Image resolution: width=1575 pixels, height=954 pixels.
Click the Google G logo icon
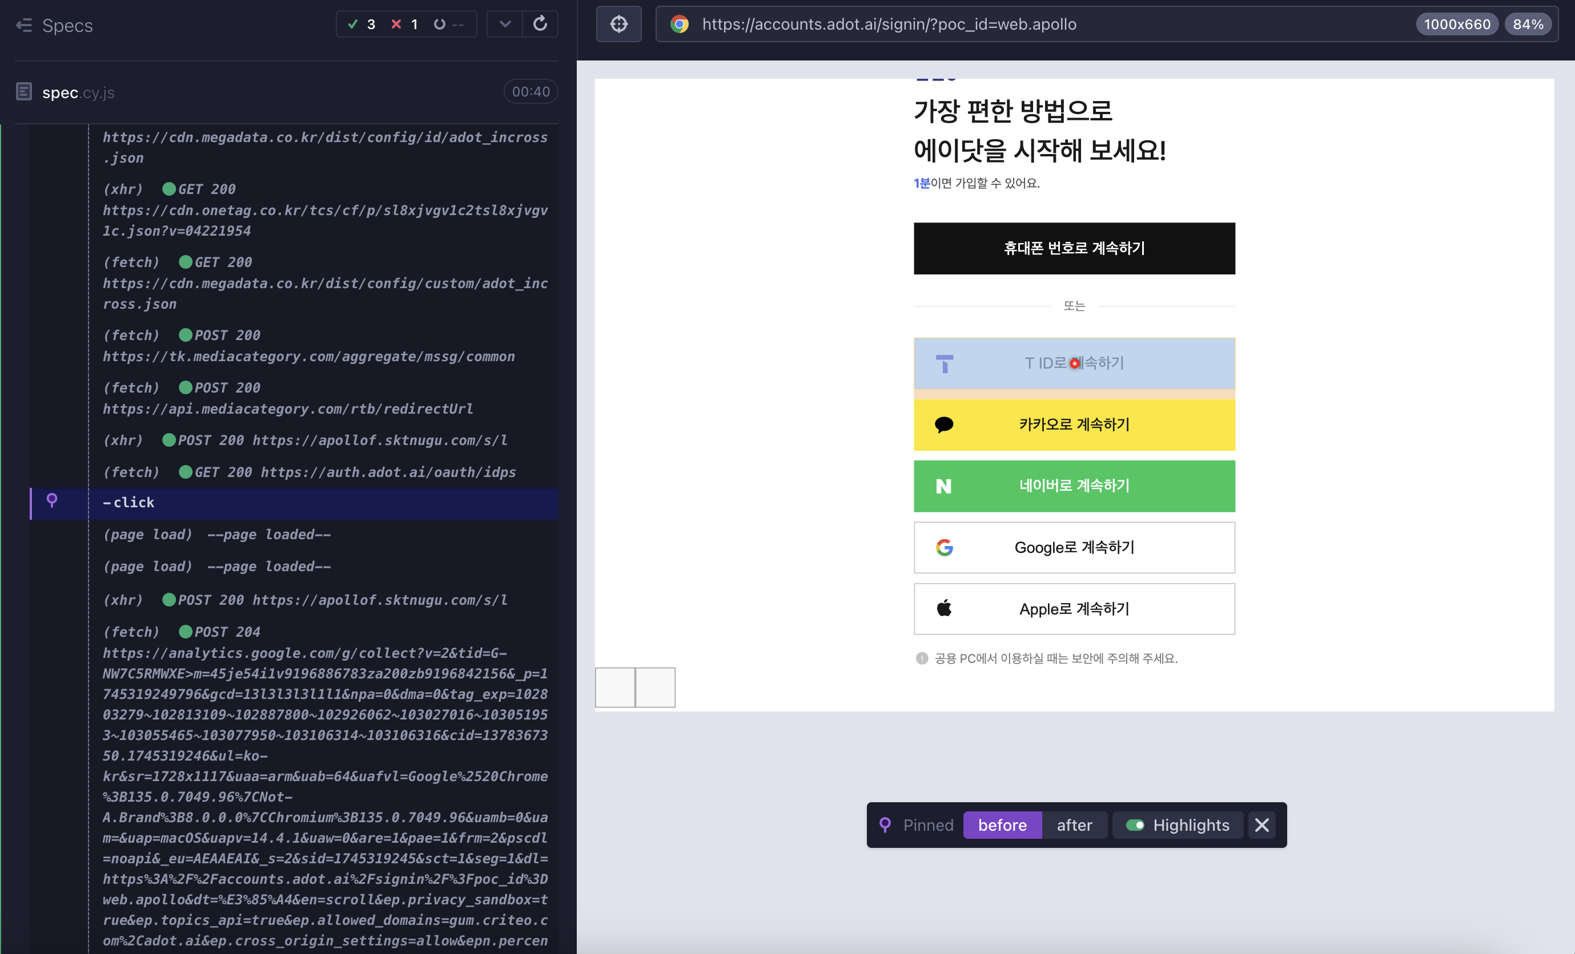(x=944, y=547)
